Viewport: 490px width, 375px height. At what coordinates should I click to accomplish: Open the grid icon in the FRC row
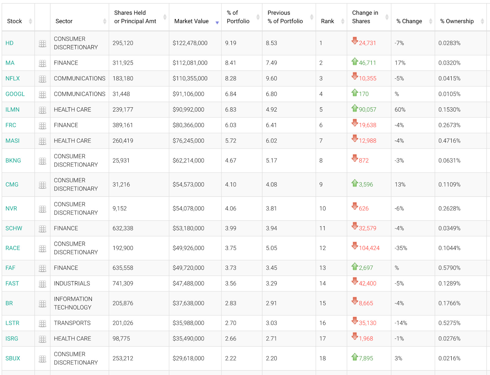43,126
